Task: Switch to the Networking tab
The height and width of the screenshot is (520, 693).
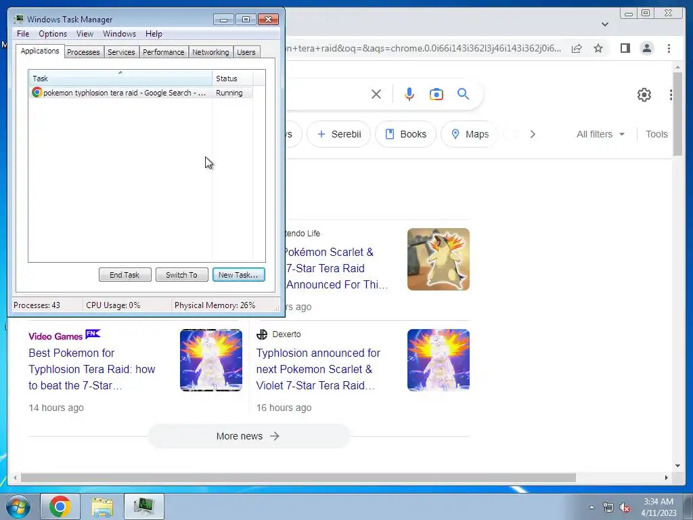Action: [210, 52]
